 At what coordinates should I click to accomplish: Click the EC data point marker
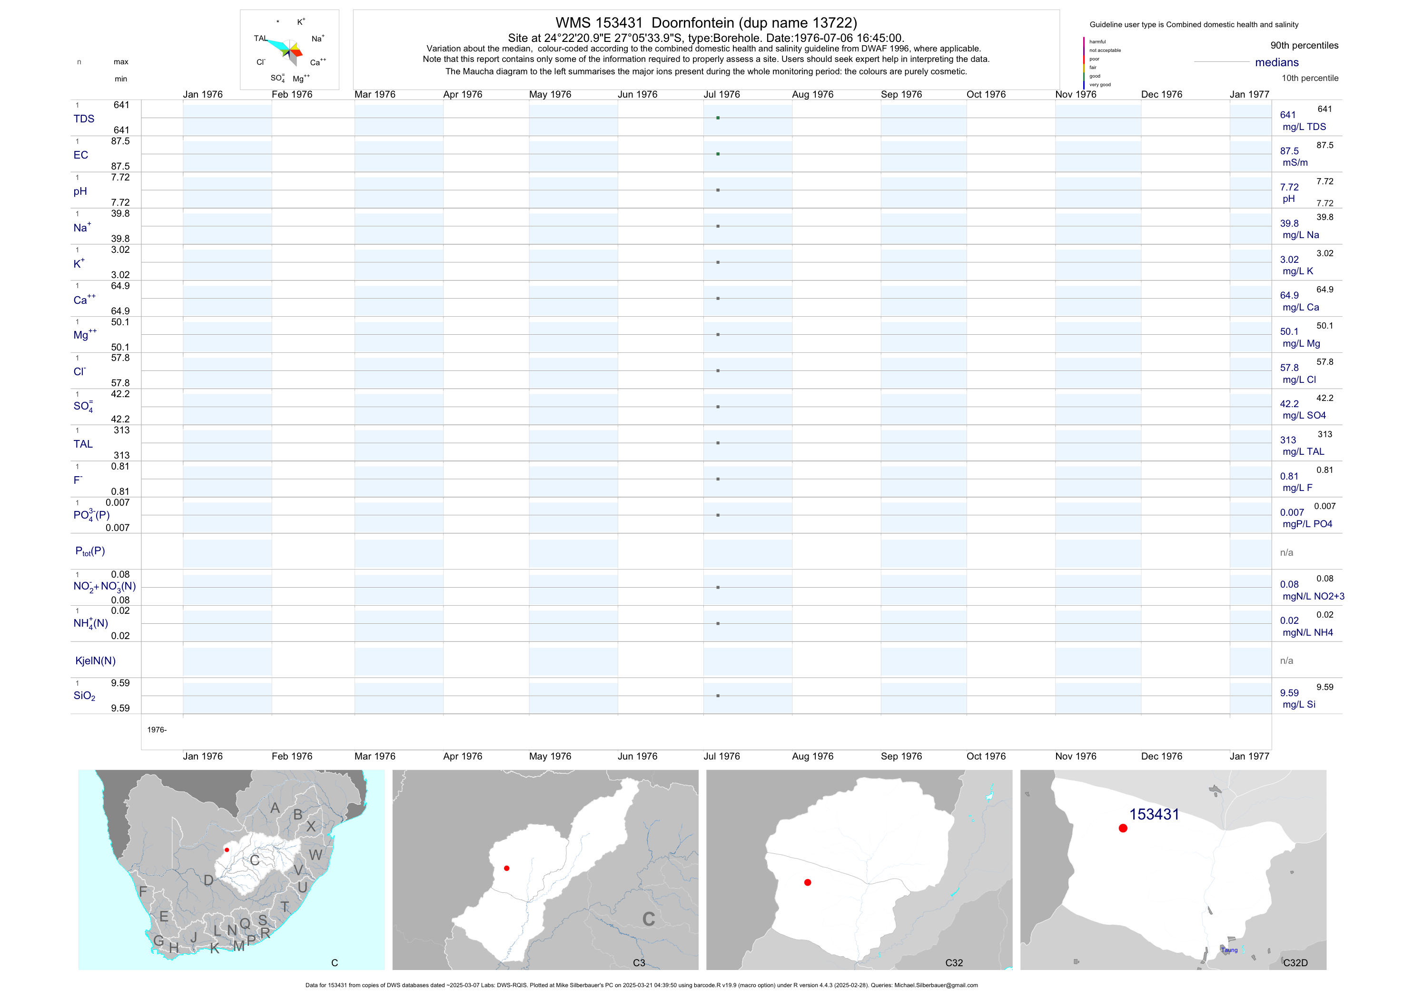718,154
